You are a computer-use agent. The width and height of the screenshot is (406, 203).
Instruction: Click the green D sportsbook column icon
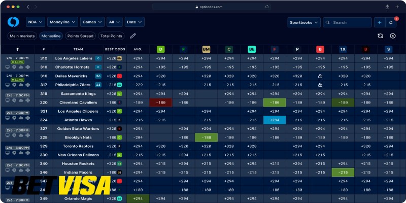coord(161,49)
